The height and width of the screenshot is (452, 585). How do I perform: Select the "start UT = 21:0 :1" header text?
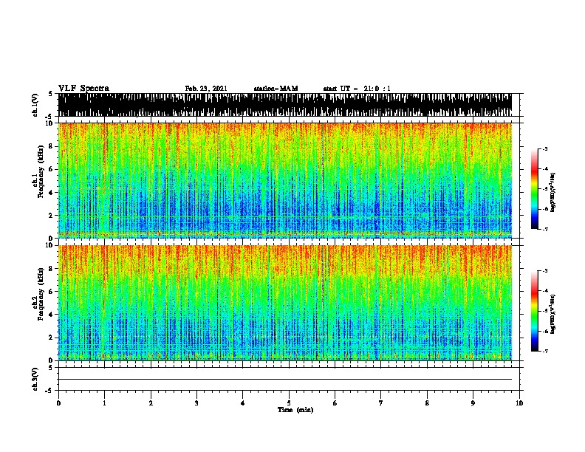[357, 89]
